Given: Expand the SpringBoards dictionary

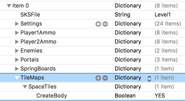Looking at the screenshot, I should coord(17,69).
